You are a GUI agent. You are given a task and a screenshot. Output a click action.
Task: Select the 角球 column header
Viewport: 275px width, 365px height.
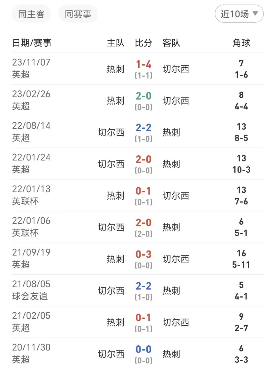(241, 43)
